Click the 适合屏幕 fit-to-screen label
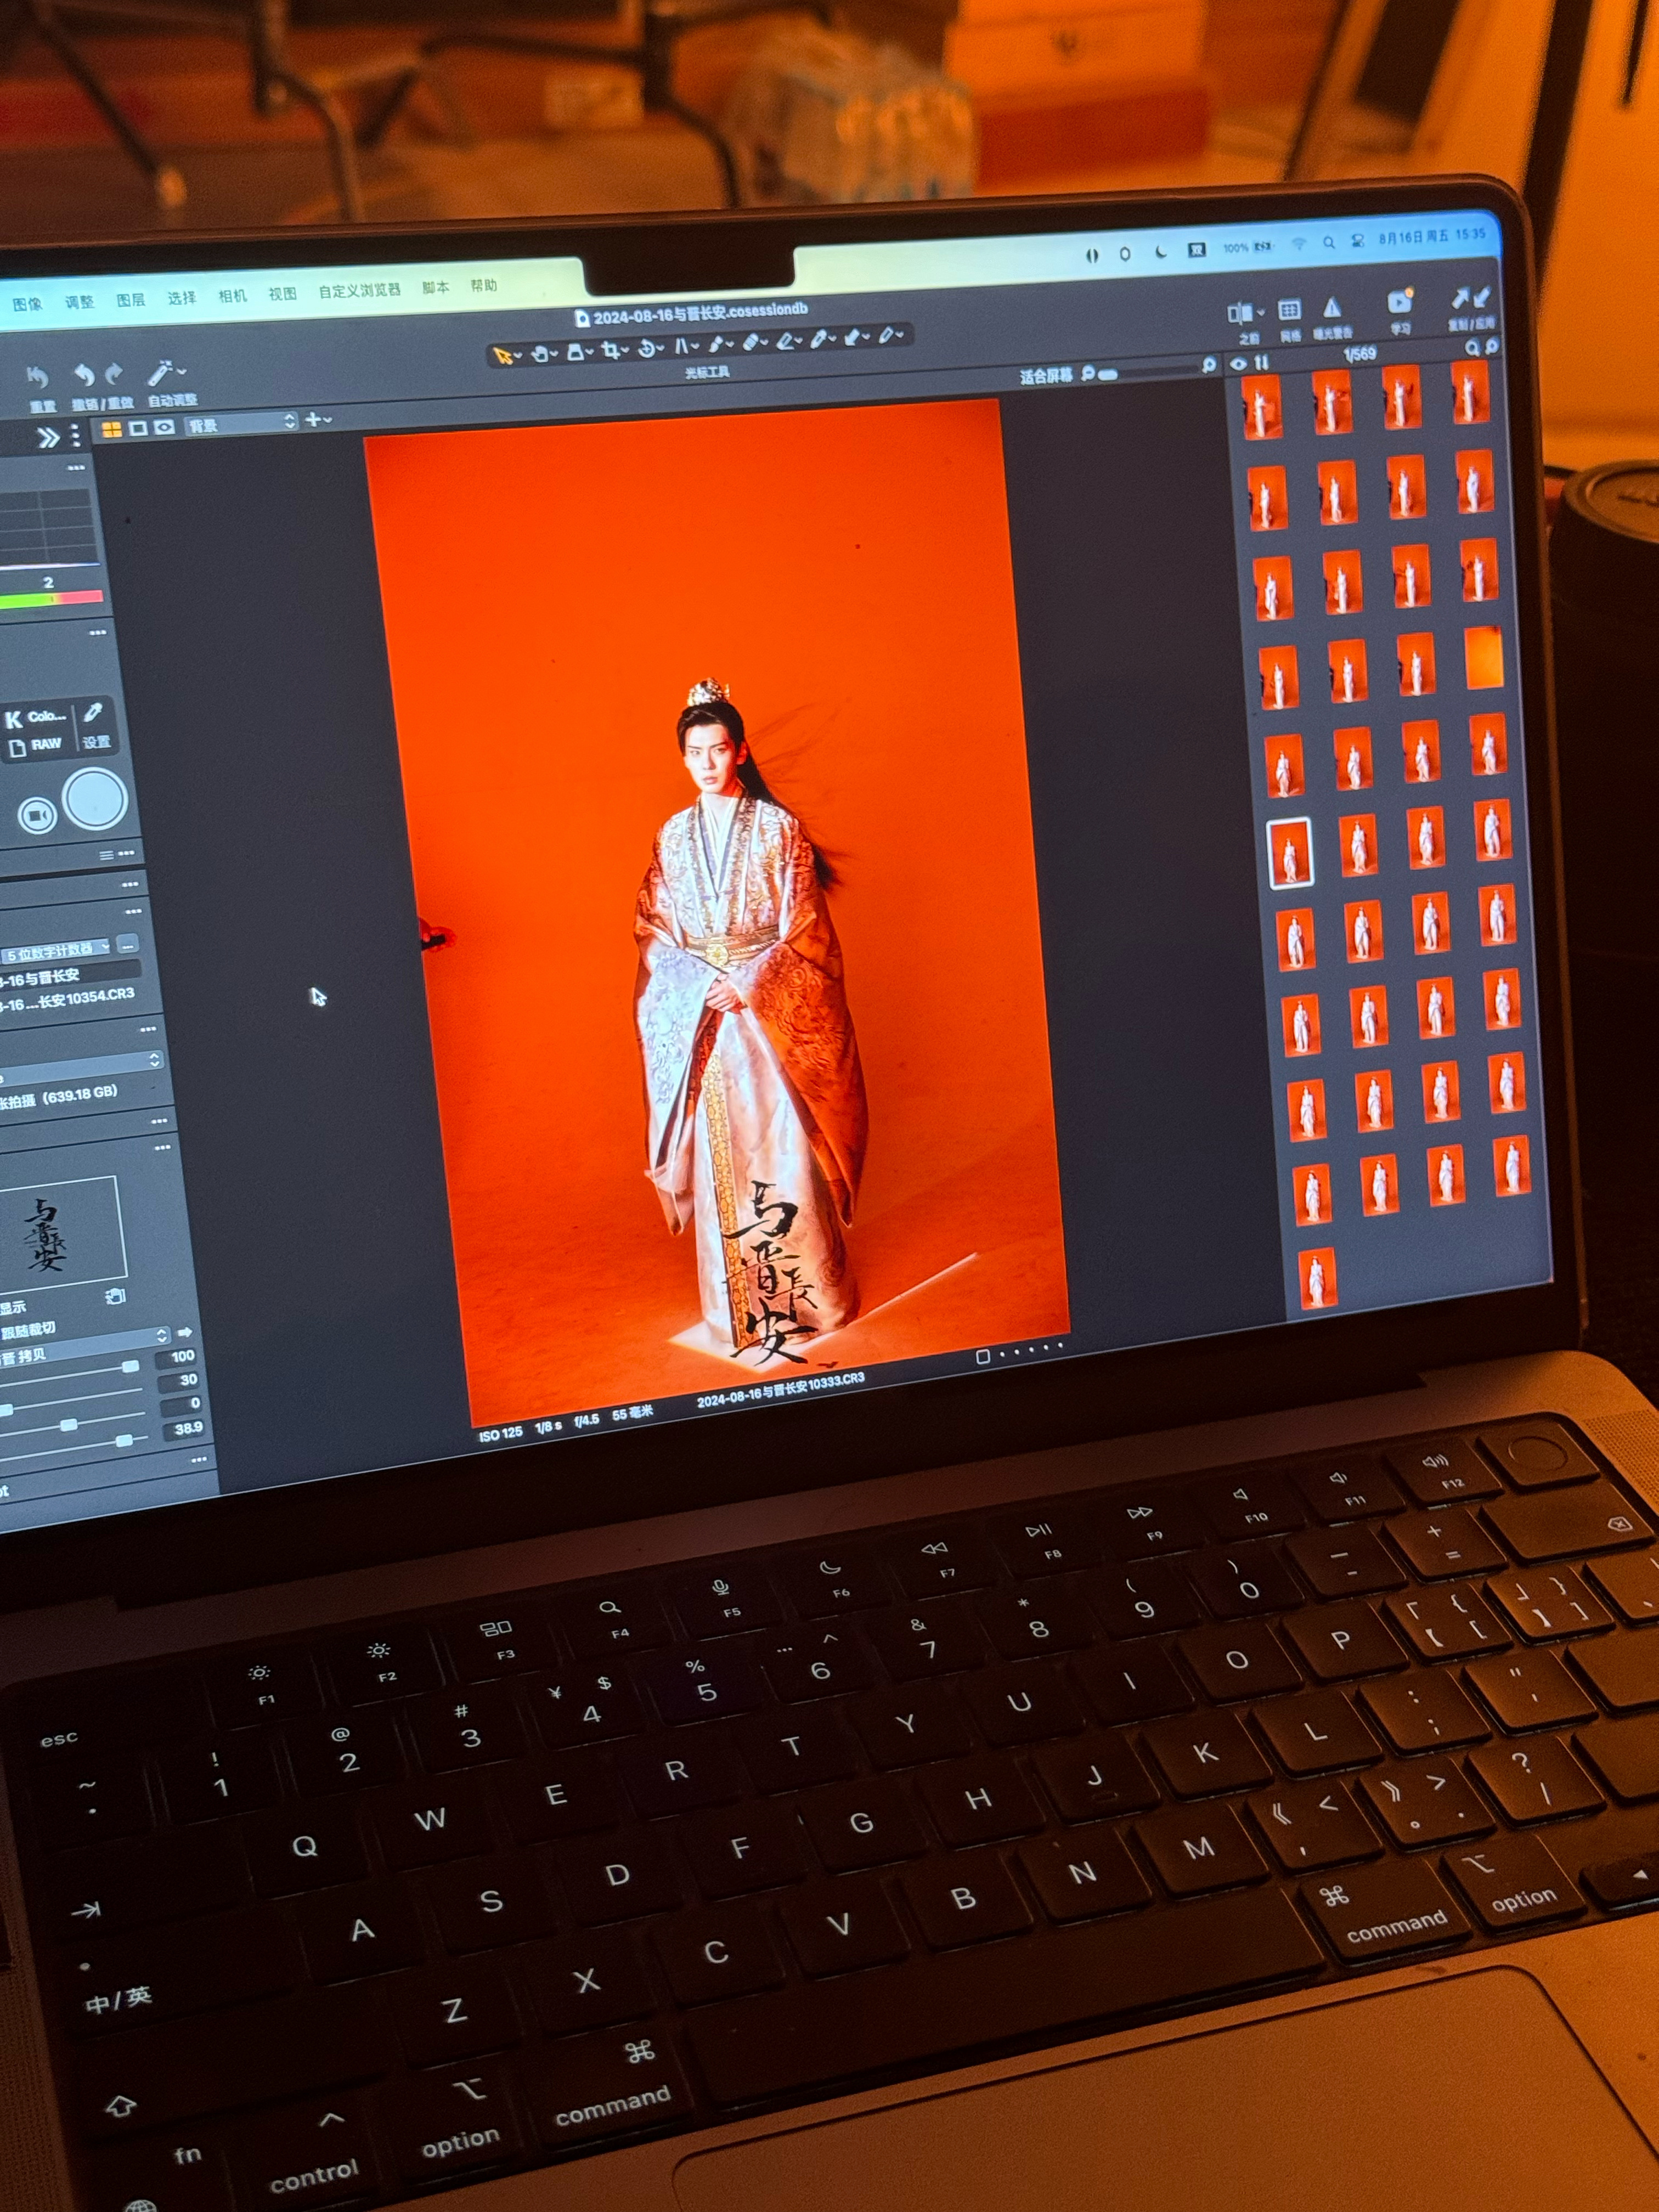This screenshot has width=1659, height=2212. click(x=1045, y=376)
